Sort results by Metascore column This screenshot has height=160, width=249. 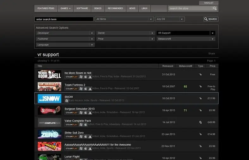click(x=185, y=66)
